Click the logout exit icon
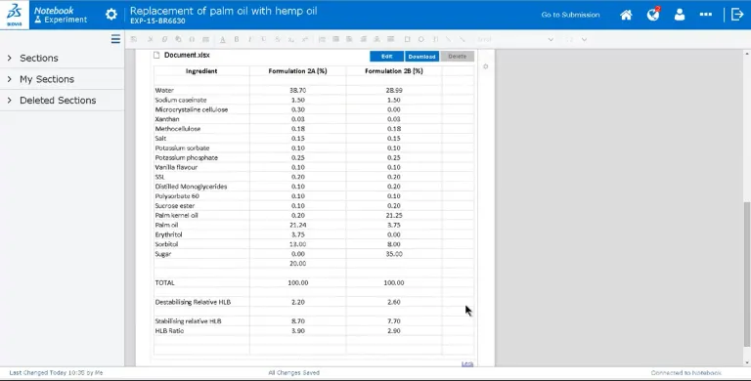The image size is (751, 381). (x=737, y=15)
